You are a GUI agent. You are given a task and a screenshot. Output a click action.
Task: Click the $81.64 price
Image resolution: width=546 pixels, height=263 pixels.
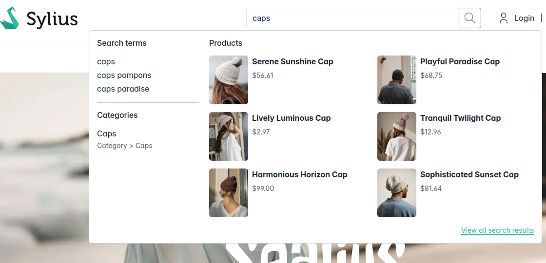click(431, 188)
